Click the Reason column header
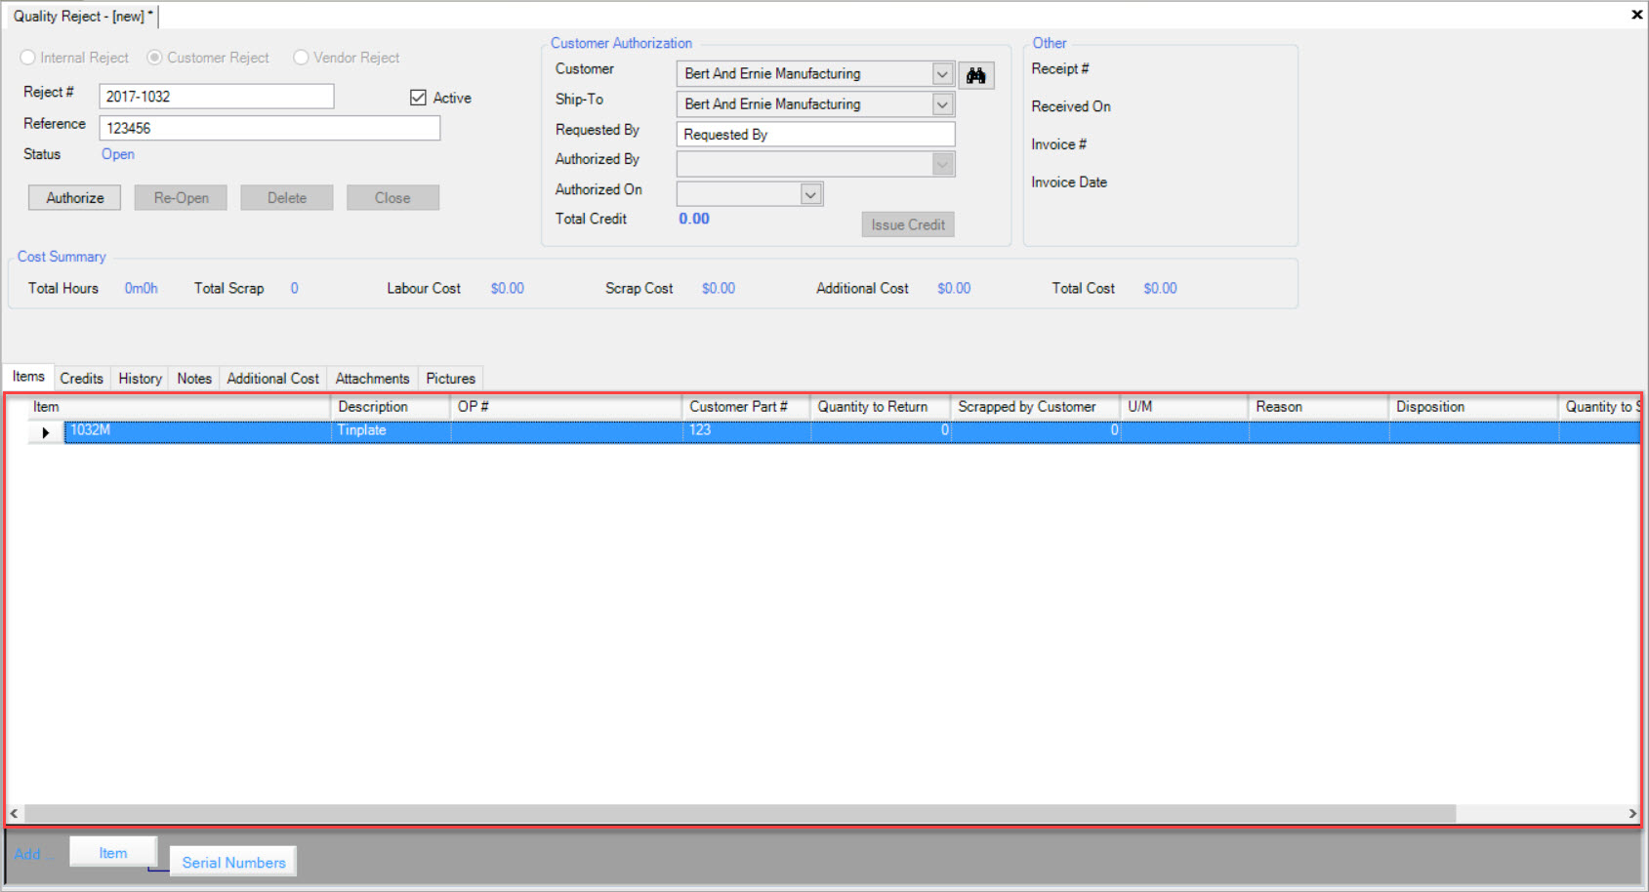 (x=1319, y=407)
